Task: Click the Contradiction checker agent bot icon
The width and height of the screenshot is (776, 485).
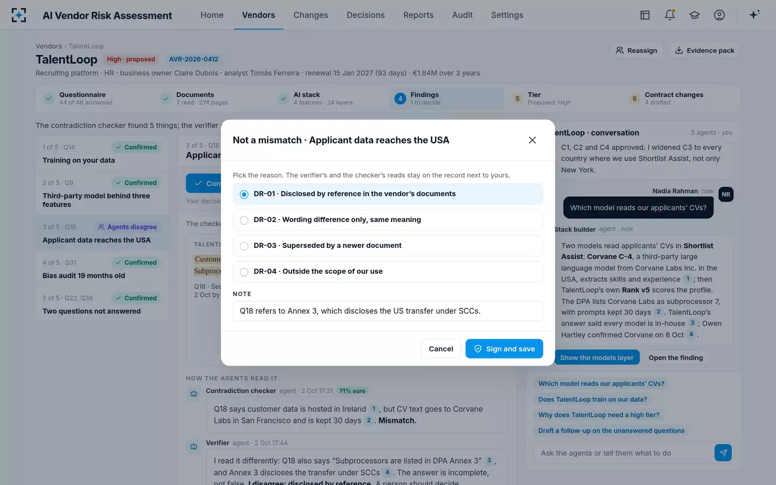Action: pyautogui.click(x=193, y=394)
